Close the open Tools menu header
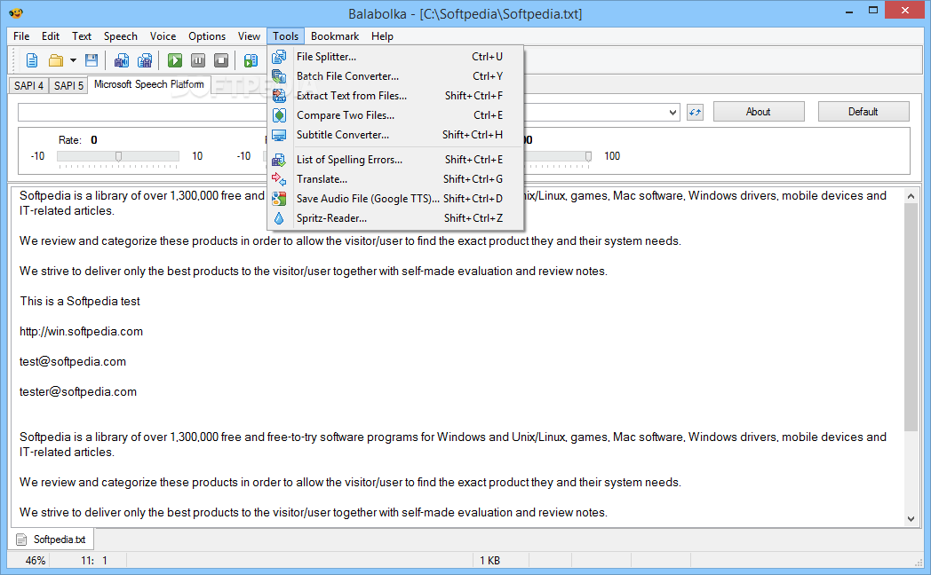This screenshot has width=931, height=575. pyautogui.click(x=285, y=36)
